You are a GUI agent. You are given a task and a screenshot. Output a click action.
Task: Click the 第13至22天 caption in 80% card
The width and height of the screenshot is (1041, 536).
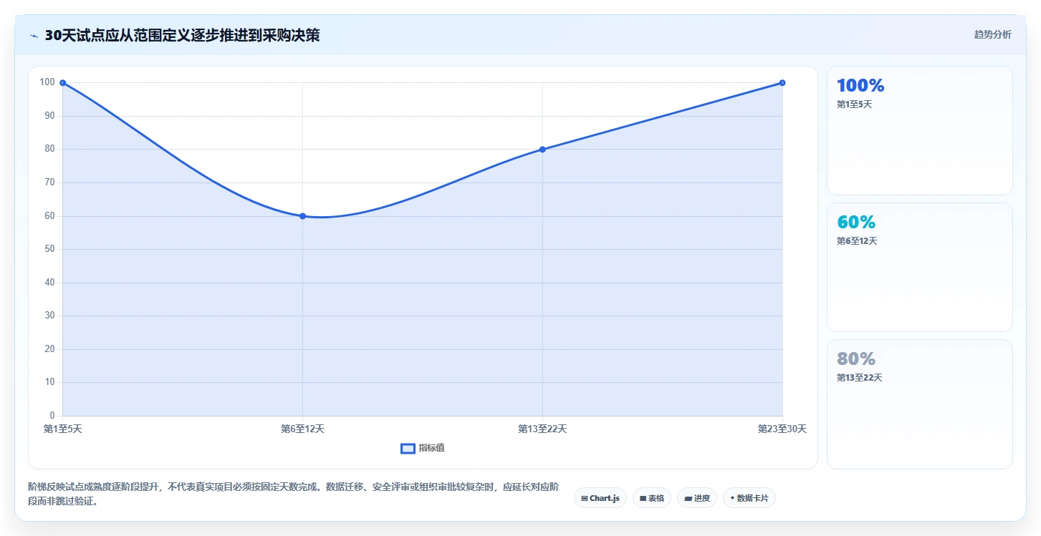[x=859, y=378]
